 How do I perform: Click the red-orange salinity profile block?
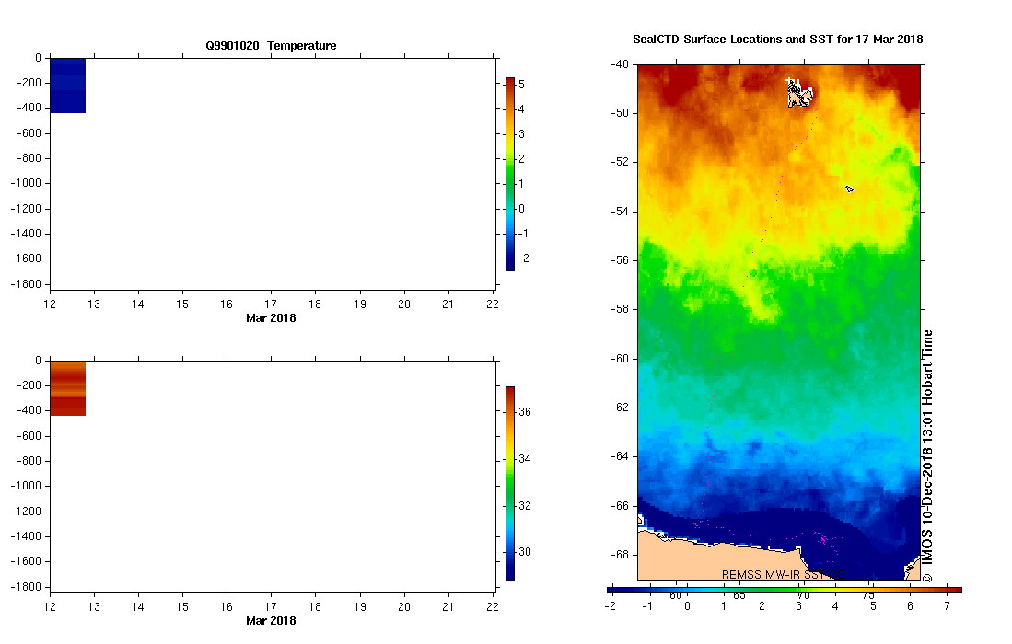pos(68,388)
